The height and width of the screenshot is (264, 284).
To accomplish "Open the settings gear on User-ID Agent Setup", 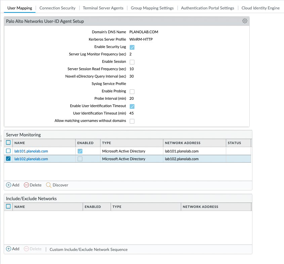I will point(245,20).
